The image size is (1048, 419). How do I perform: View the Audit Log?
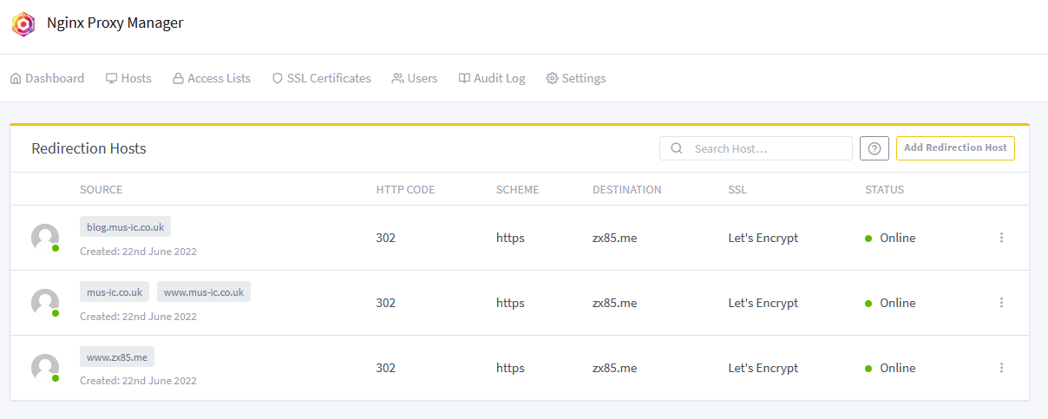pyautogui.click(x=492, y=78)
